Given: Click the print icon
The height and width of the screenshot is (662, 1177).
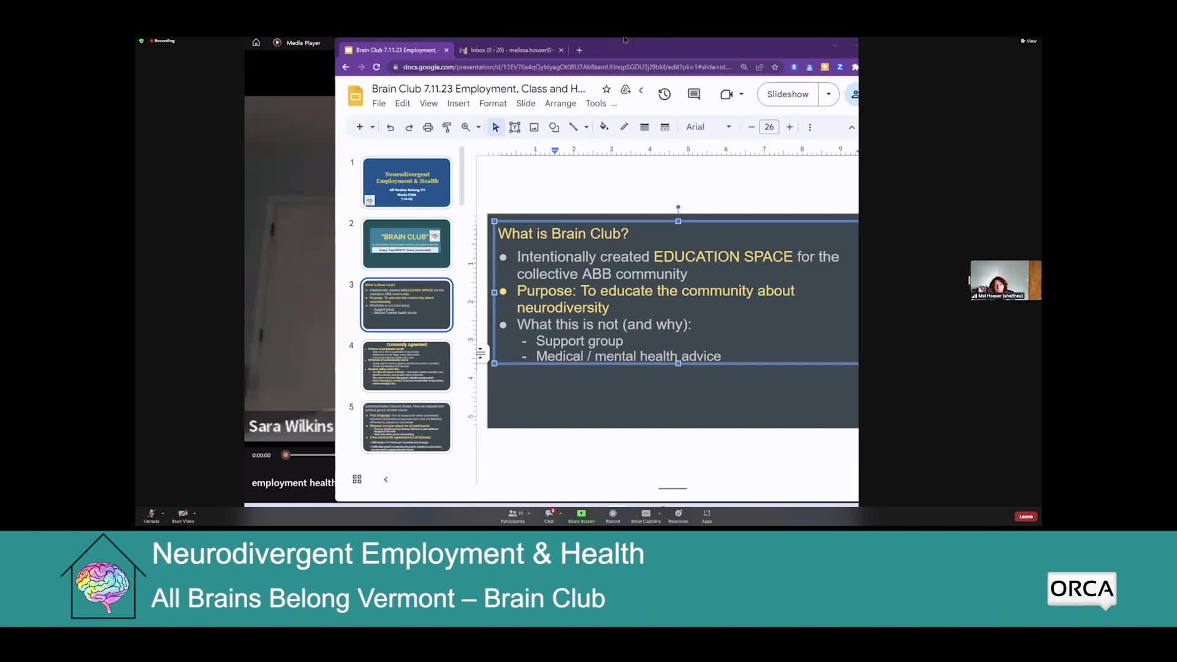Looking at the screenshot, I should click(428, 127).
